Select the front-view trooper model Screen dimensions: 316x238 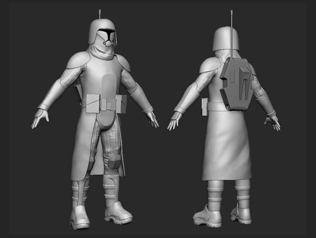click(x=95, y=121)
